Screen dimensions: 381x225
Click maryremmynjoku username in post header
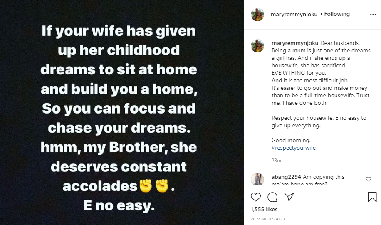point(294,14)
